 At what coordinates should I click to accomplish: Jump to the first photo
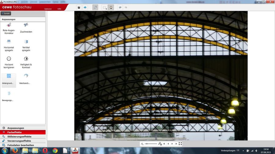coord(164,144)
